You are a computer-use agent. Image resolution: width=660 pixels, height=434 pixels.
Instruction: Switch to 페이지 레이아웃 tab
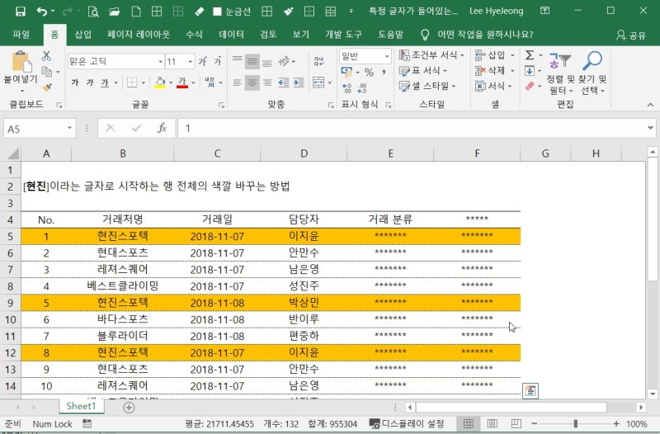tap(139, 35)
